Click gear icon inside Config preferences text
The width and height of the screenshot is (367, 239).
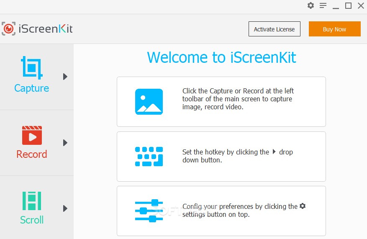(x=303, y=206)
